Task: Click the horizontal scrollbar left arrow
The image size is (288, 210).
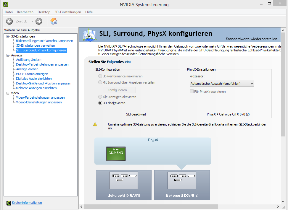Action: pos(82,207)
